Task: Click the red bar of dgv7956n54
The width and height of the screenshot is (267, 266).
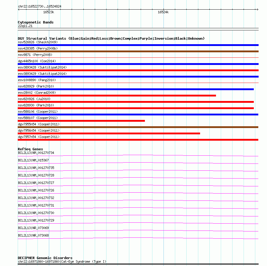Action: [109, 133]
